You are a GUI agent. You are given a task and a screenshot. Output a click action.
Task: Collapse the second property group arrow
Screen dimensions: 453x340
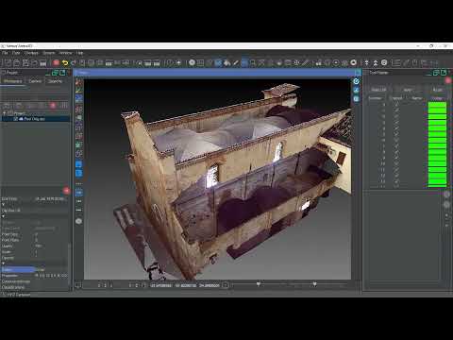[3, 216]
